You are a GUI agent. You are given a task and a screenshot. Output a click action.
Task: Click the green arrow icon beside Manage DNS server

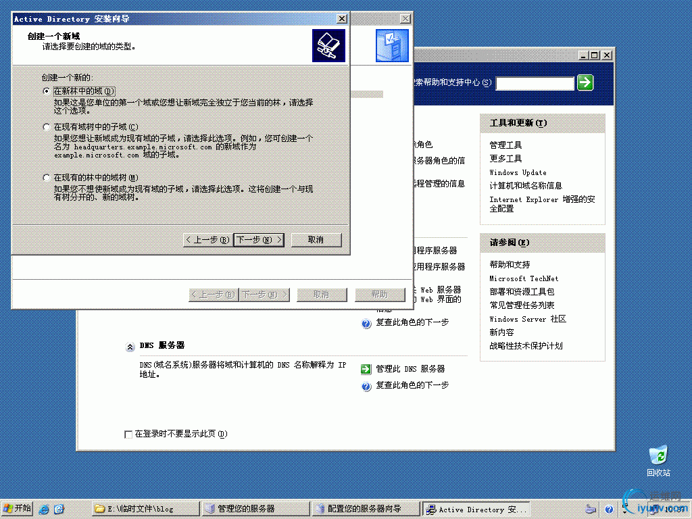pos(366,369)
